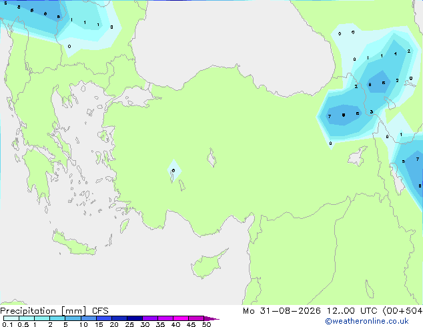This screenshot has height=327, width=423.
Task: Click the 35–40 mm legend swatch
Action: (165, 318)
